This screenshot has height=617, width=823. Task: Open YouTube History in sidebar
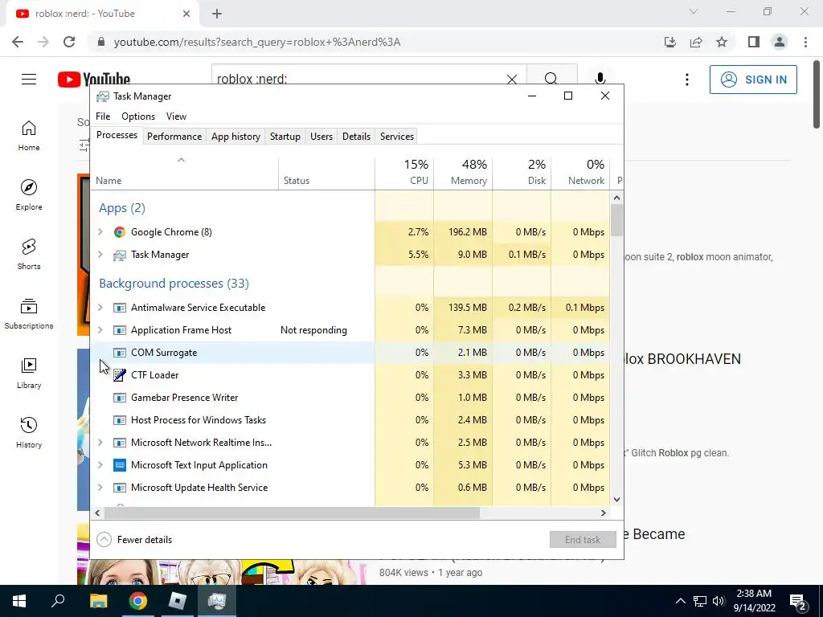29,432
